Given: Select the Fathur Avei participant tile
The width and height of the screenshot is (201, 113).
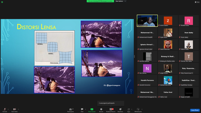Looking at the screenshot, I should pyautogui.click(x=168, y=92).
